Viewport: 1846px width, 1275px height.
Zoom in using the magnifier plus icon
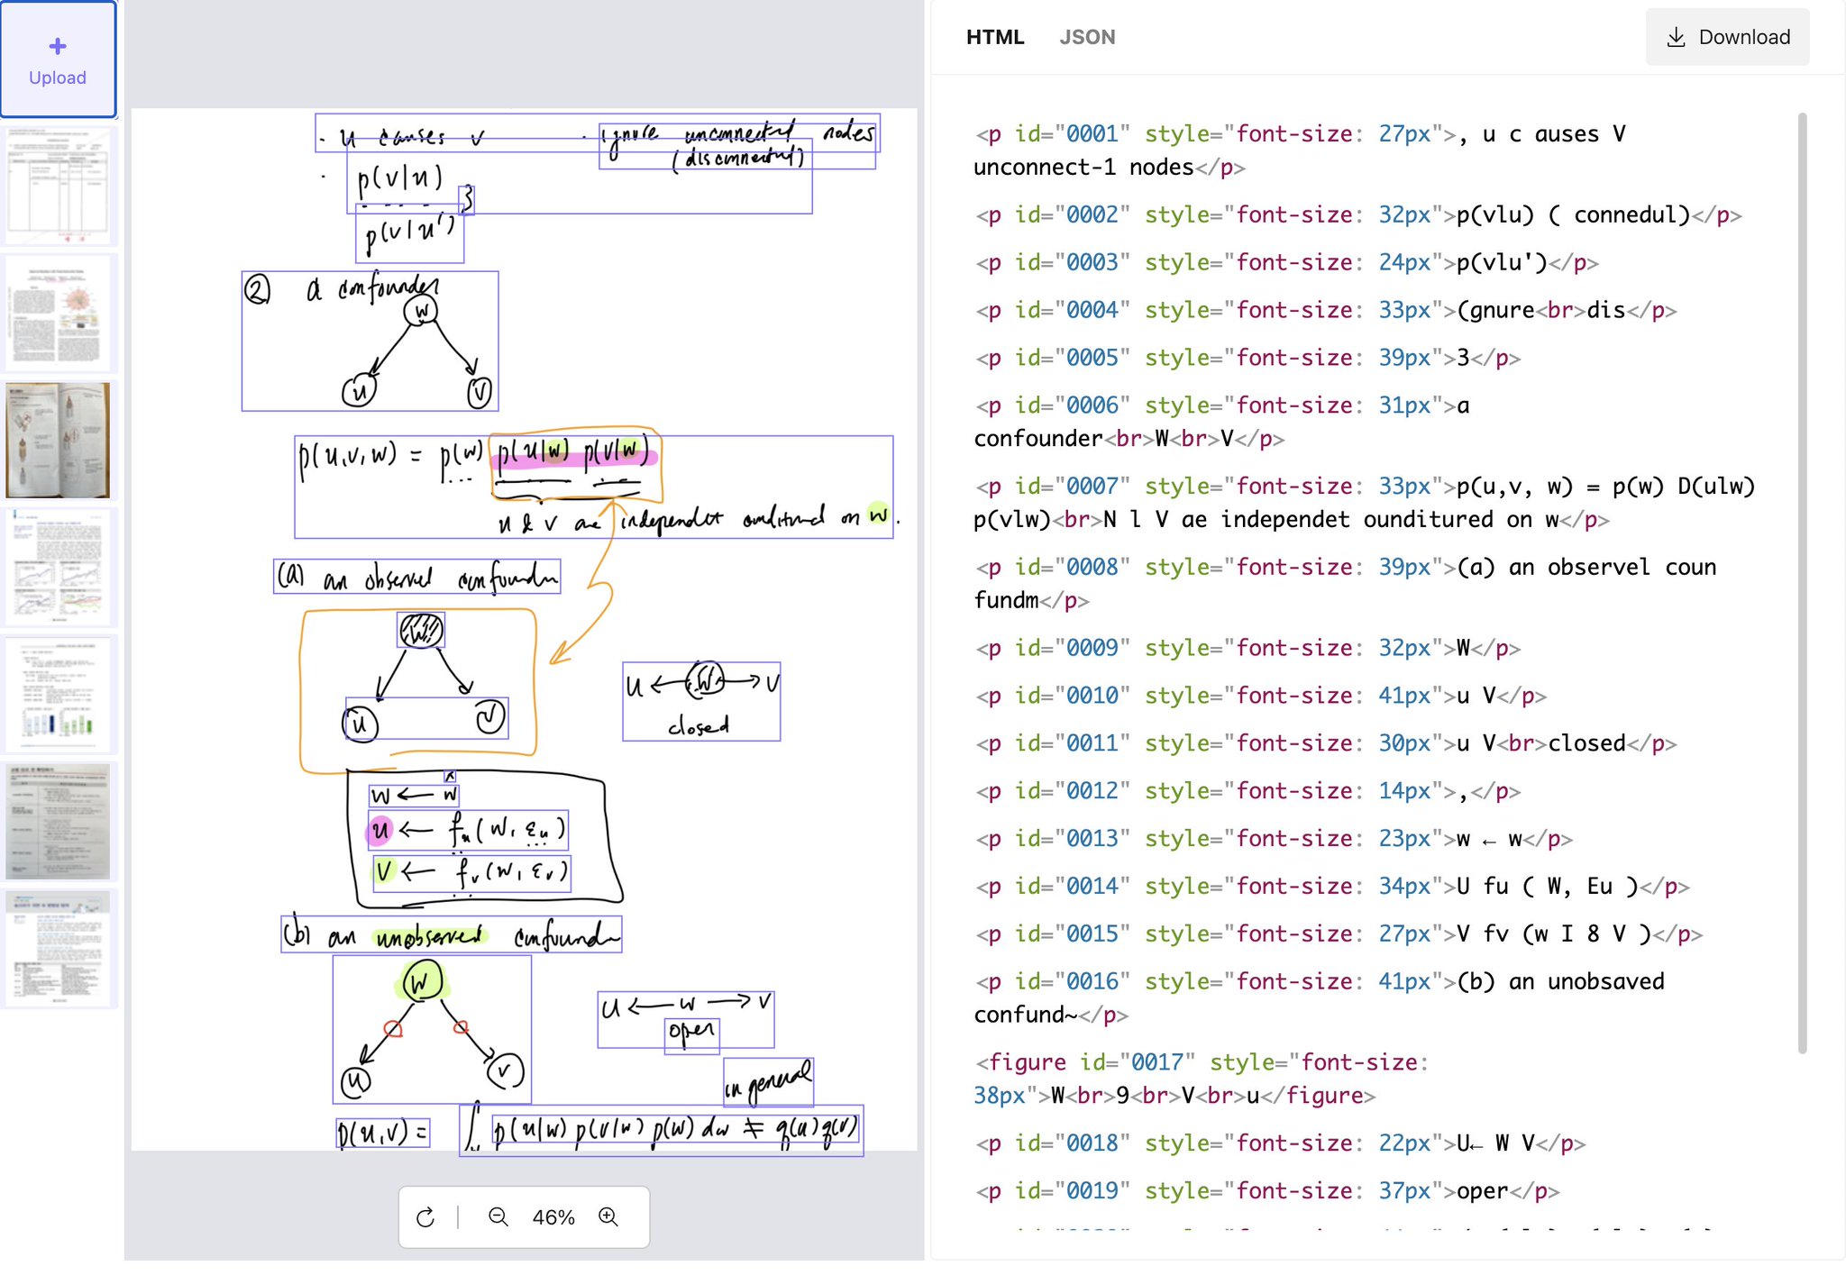click(608, 1217)
